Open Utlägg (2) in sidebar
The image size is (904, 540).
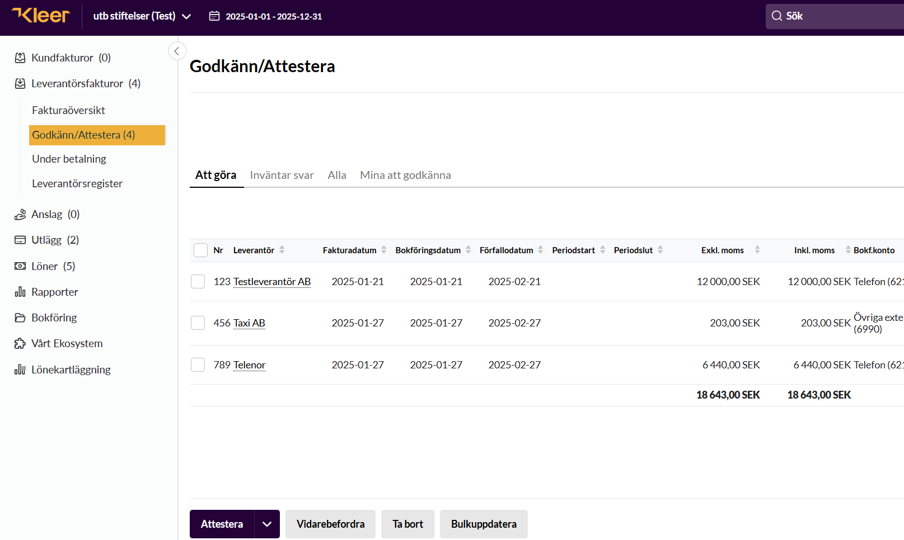(x=55, y=240)
